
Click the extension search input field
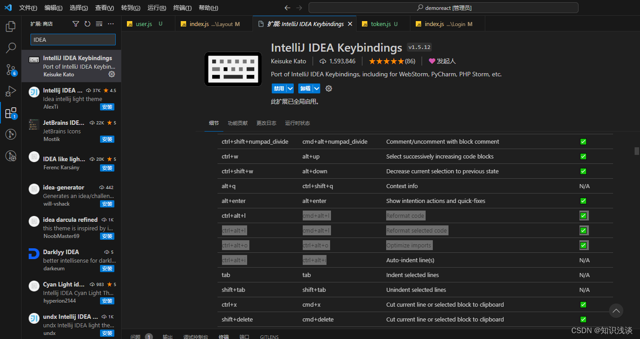point(73,40)
